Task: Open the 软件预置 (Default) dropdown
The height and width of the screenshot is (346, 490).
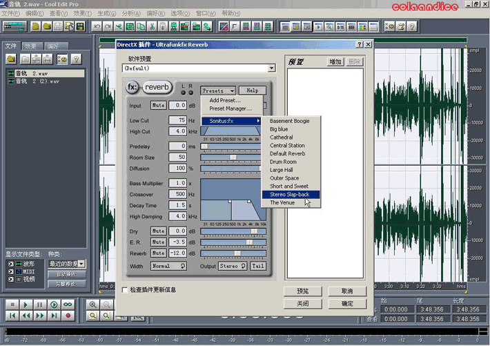Action: pos(271,68)
